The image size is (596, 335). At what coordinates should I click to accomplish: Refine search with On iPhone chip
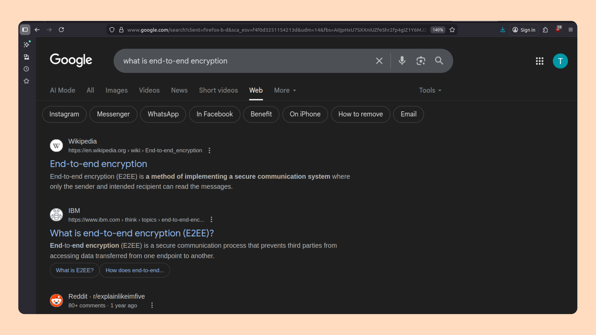305,114
